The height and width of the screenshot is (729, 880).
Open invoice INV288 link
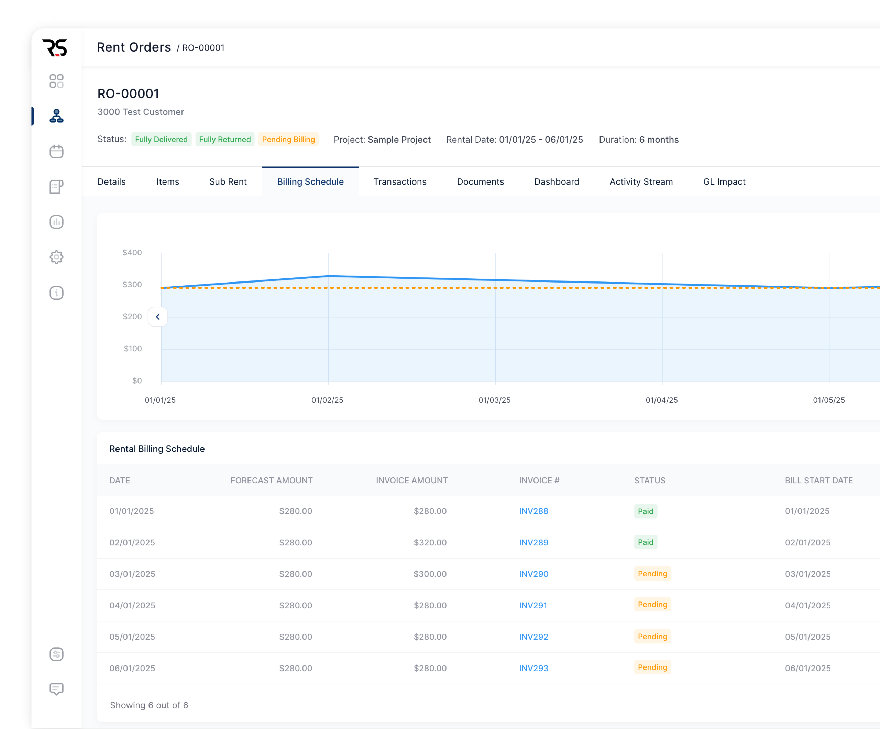point(533,511)
